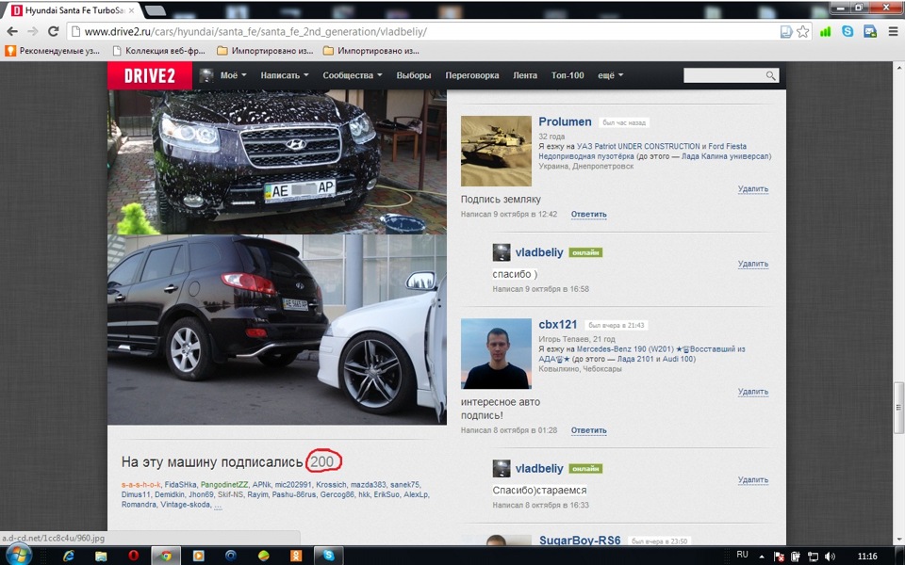
Task: Open Windows Start menu
Action: 19,556
